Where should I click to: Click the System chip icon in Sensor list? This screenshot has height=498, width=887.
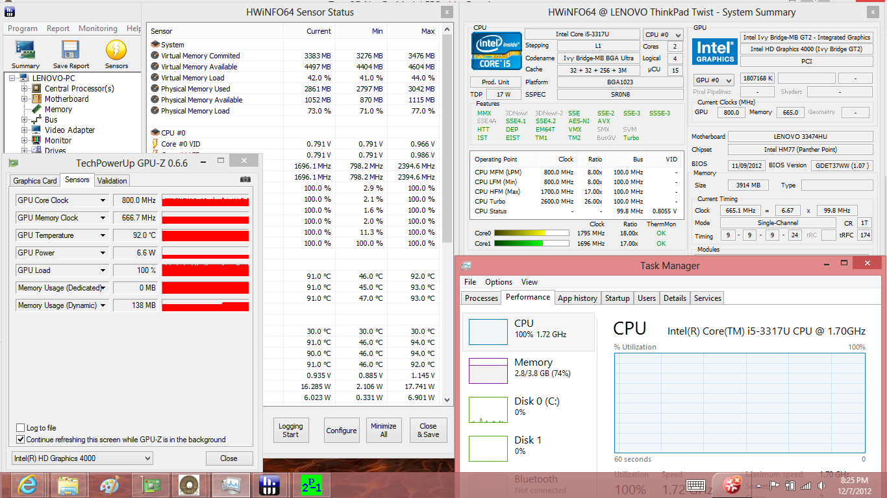point(155,45)
